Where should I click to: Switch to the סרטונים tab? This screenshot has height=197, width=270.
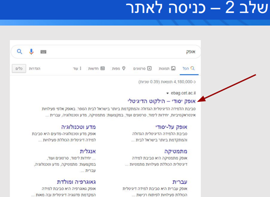142,68
